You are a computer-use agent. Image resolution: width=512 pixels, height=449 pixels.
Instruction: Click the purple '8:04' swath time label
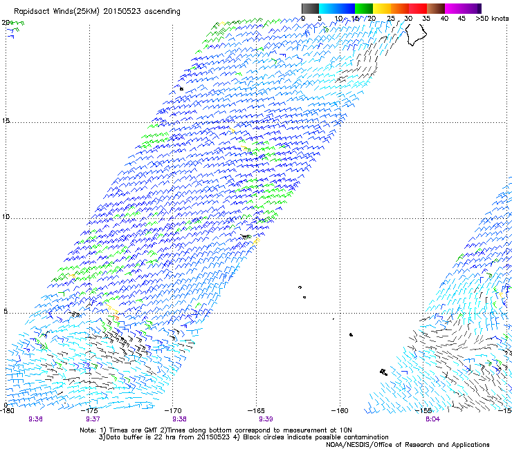(x=432, y=419)
